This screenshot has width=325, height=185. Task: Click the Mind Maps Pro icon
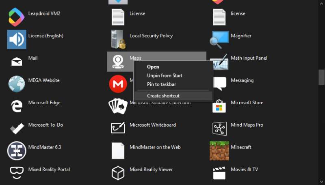219,129
